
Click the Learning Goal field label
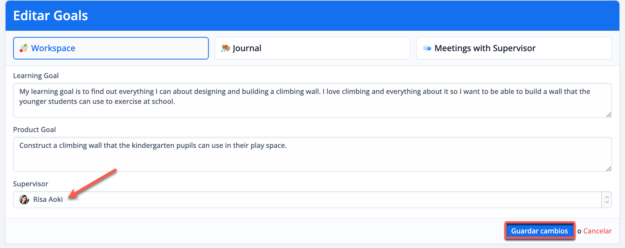point(36,76)
